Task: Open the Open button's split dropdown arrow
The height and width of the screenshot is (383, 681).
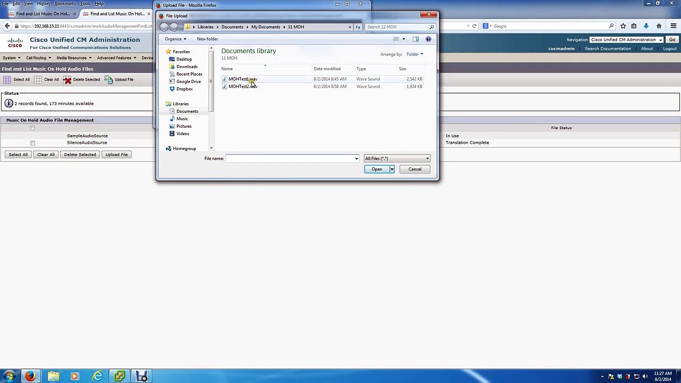Action: 392,169
